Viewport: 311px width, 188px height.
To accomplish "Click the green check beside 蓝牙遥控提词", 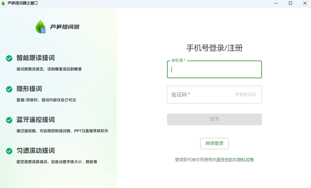I will (9, 120).
